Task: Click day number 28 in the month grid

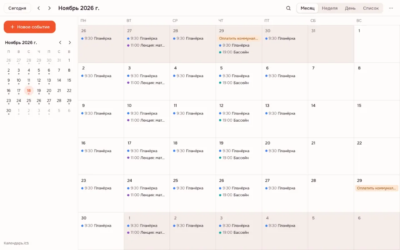Action: tap(313, 180)
